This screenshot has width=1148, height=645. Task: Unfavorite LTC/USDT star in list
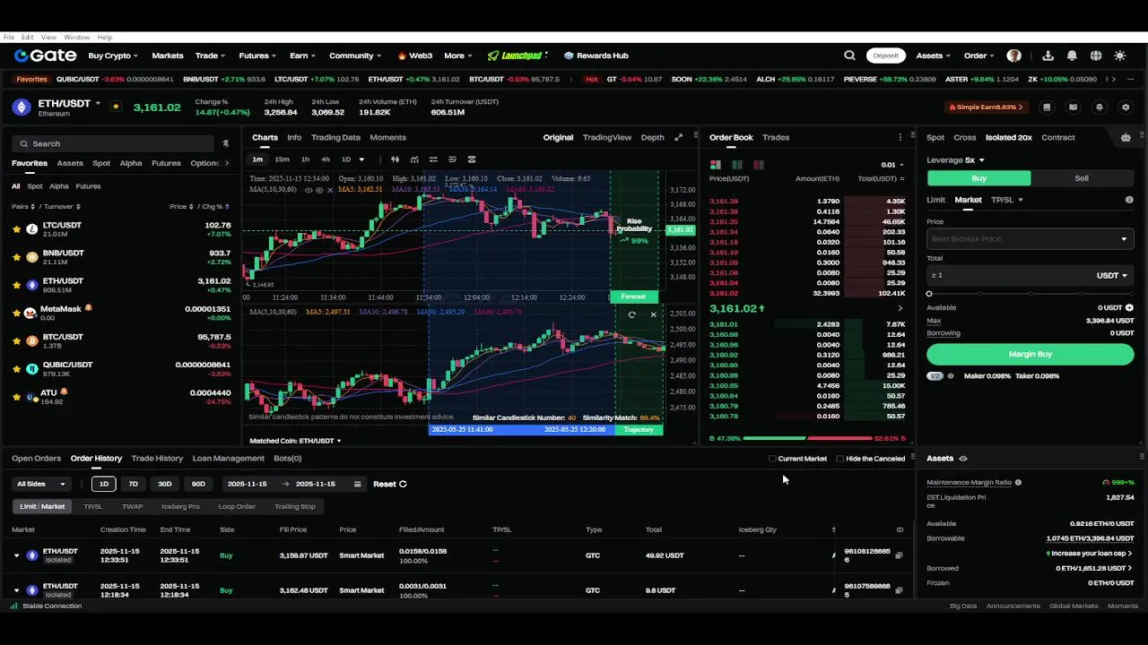(16, 229)
